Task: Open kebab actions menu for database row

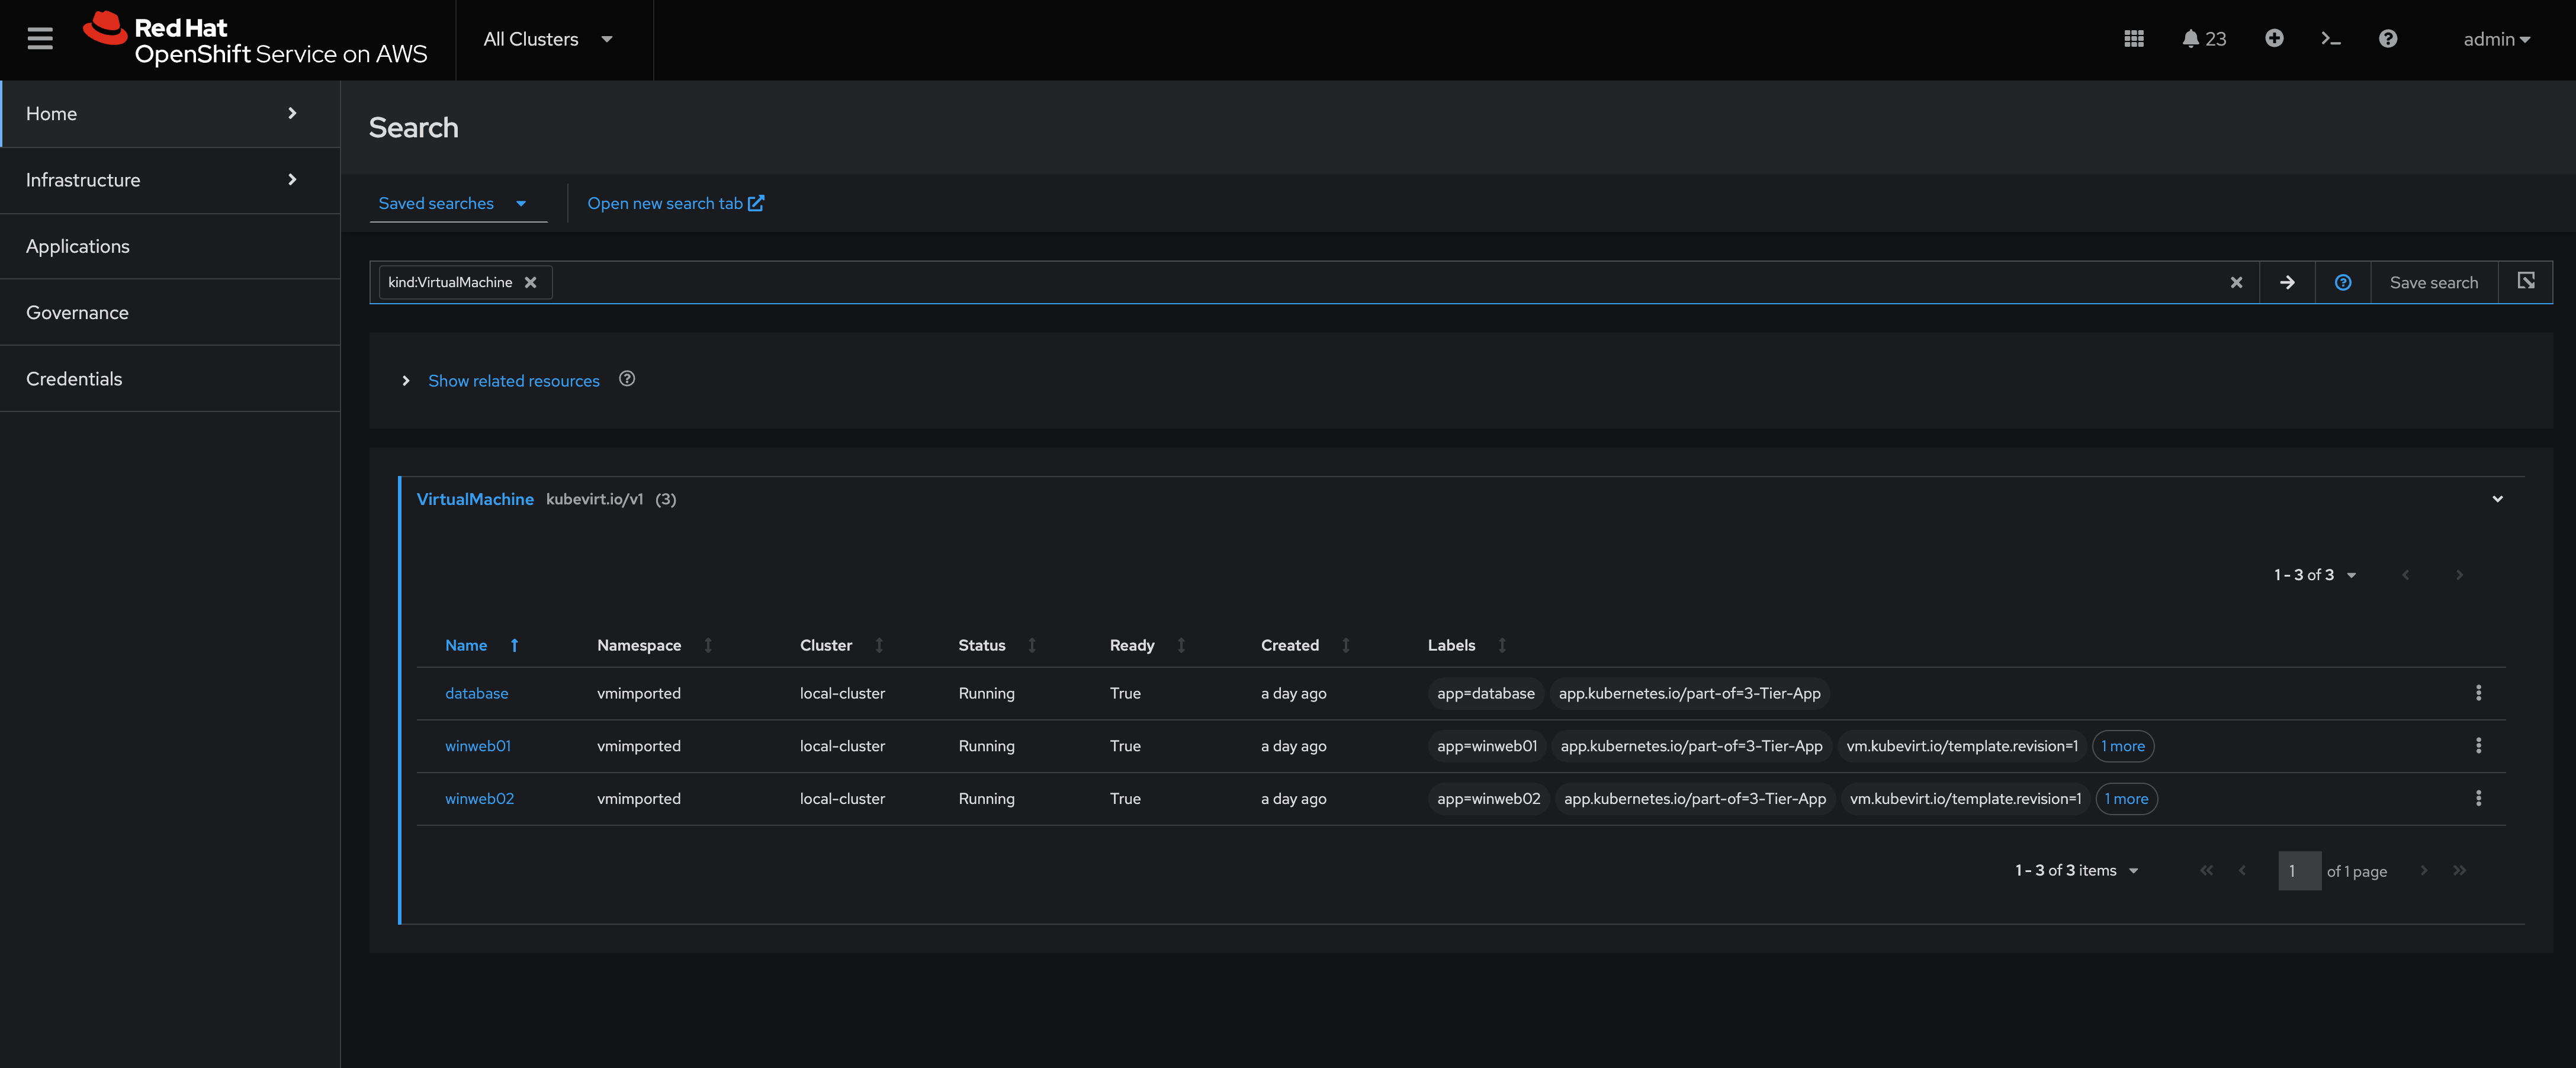Action: [x=2478, y=693]
